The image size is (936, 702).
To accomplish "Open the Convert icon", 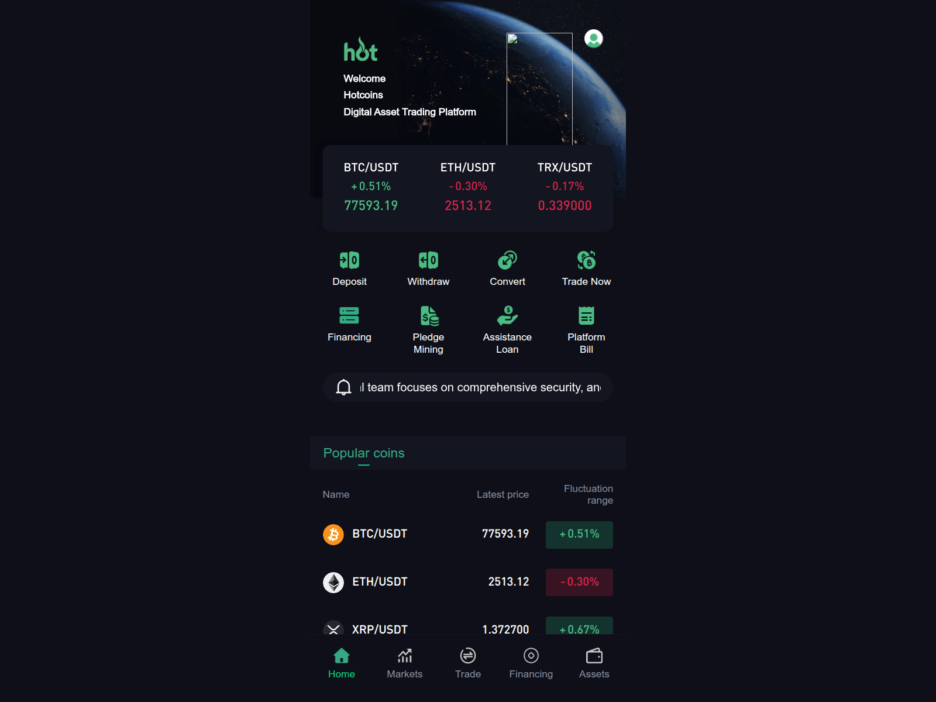I will [x=507, y=260].
